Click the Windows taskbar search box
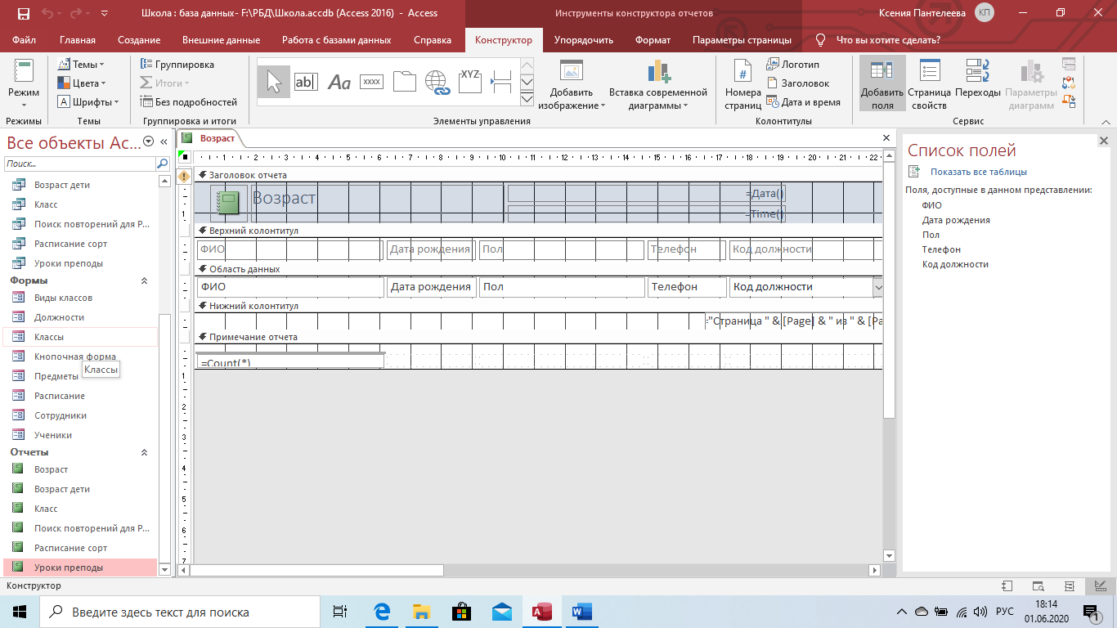This screenshot has height=628, width=1117. pos(180,612)
